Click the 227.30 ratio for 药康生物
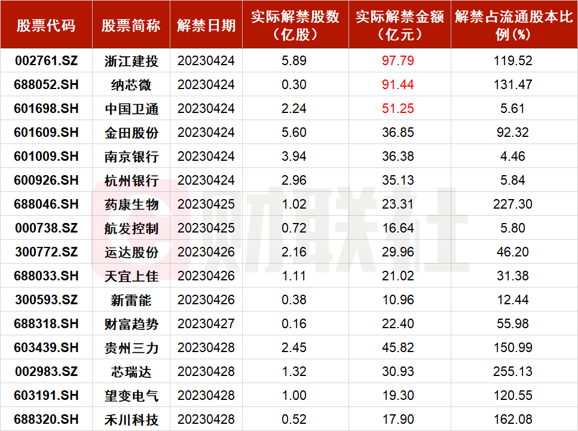Viewport: 578px width, 431px height. [x=513, y=204]
